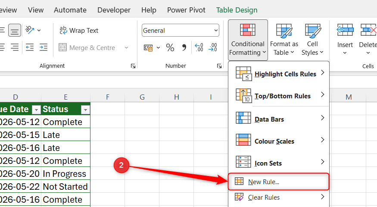
Task: Open Colour Scales submenu
Action: (x=279, y=141)
